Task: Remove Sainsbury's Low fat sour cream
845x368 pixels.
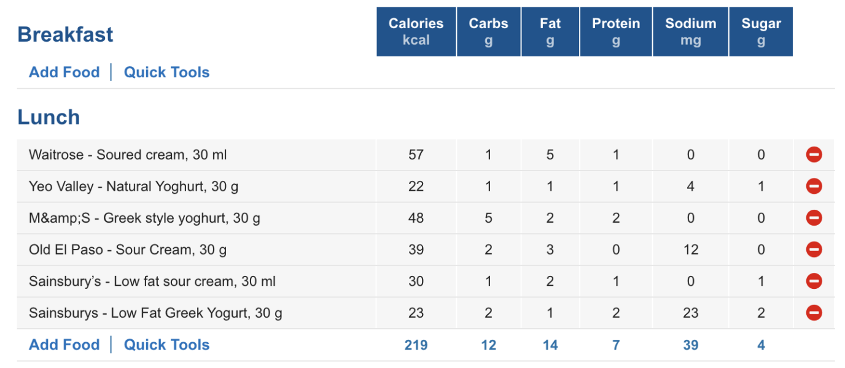Action: tap(814, 281)
